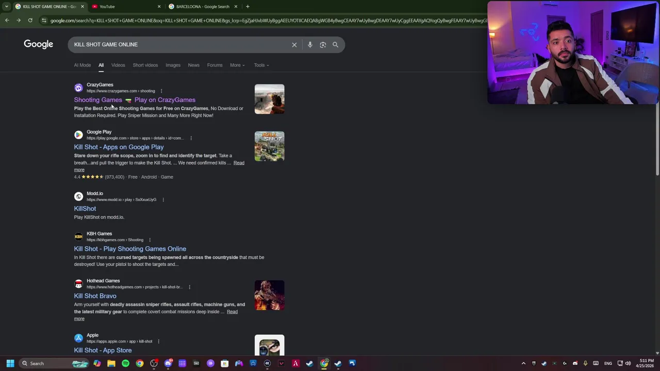Close the BARCELOONA Google Search tab
660x371 pixels.
236,7
